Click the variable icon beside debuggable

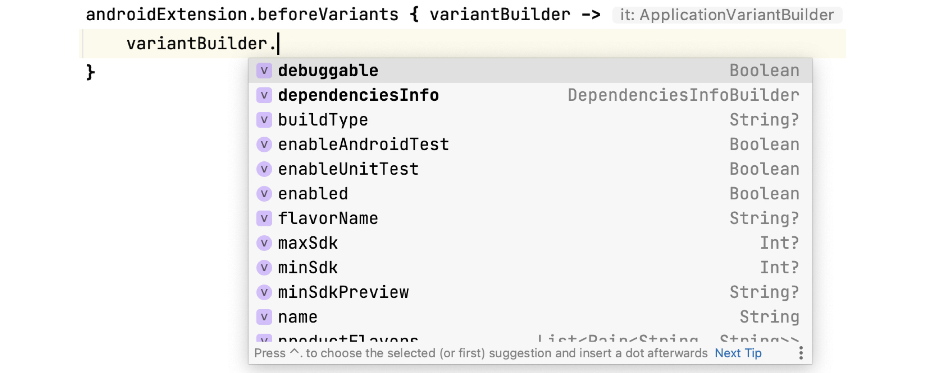[265, 70]
